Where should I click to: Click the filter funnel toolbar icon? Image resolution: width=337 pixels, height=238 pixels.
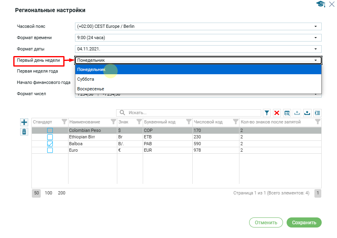point(267,113)
